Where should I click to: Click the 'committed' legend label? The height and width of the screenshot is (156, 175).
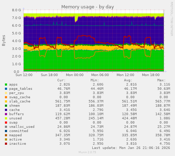point(19,131)
